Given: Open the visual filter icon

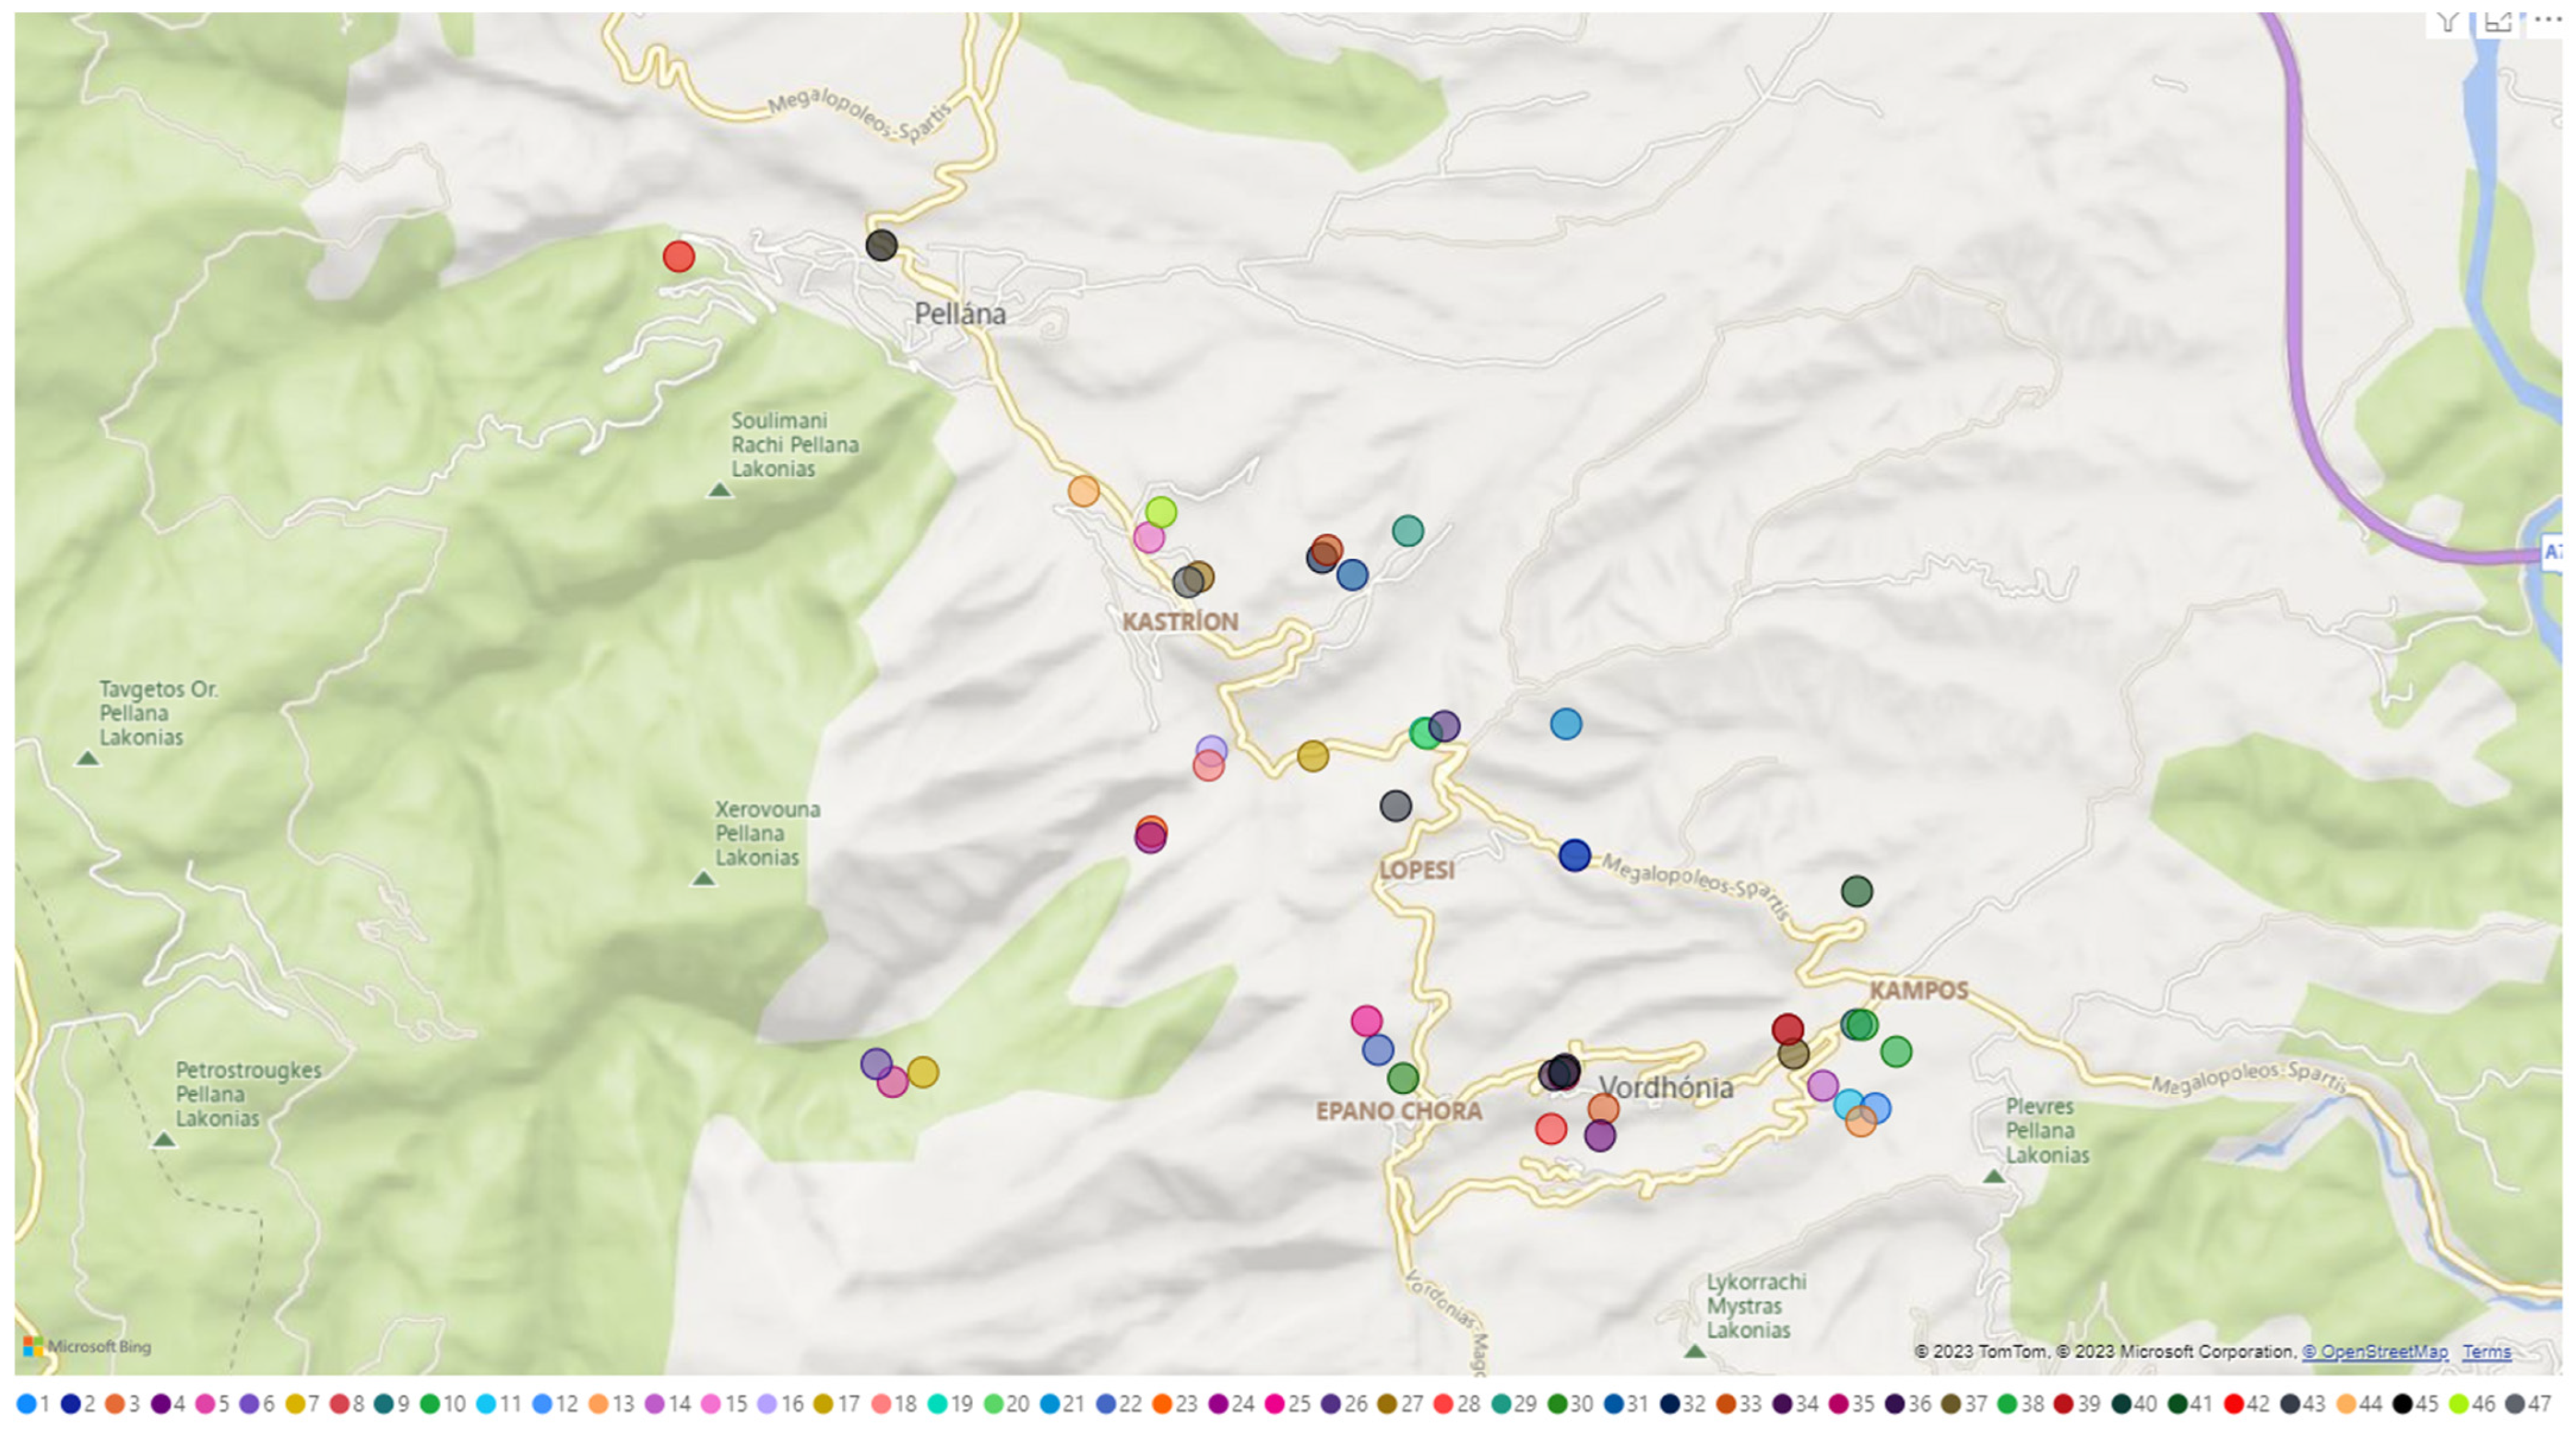Looking at the screenshot, I should (x=2449, y=22).
